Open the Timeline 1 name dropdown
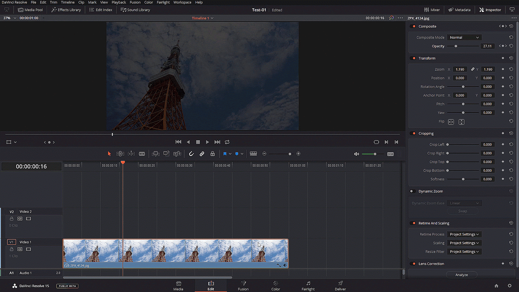This screenshot has width=519, height=292. tap(212, 18)
